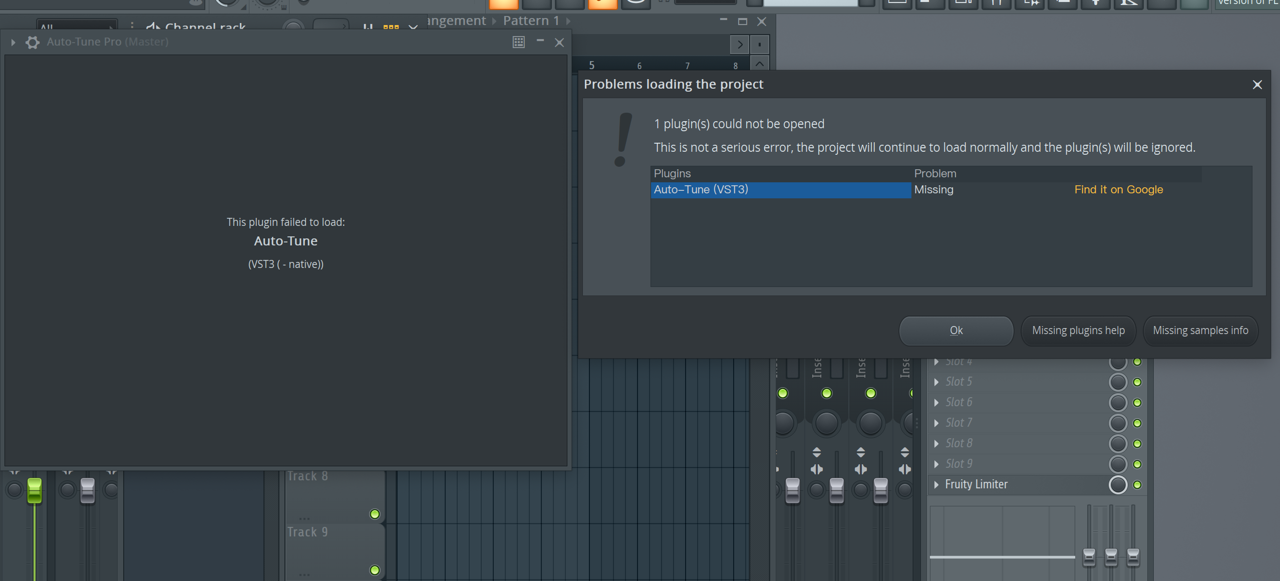The height and width of the screenshot is (581, 1280).
Task: Expand the Slot 7 effect entry
Action: click(937, 422)
